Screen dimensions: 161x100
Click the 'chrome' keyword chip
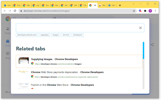[x=66, y=35]
